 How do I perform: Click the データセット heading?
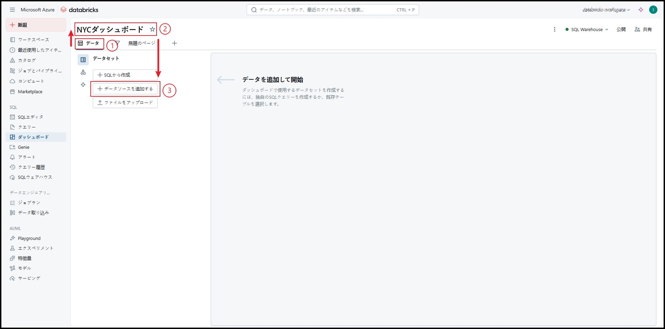click(106, 58)
